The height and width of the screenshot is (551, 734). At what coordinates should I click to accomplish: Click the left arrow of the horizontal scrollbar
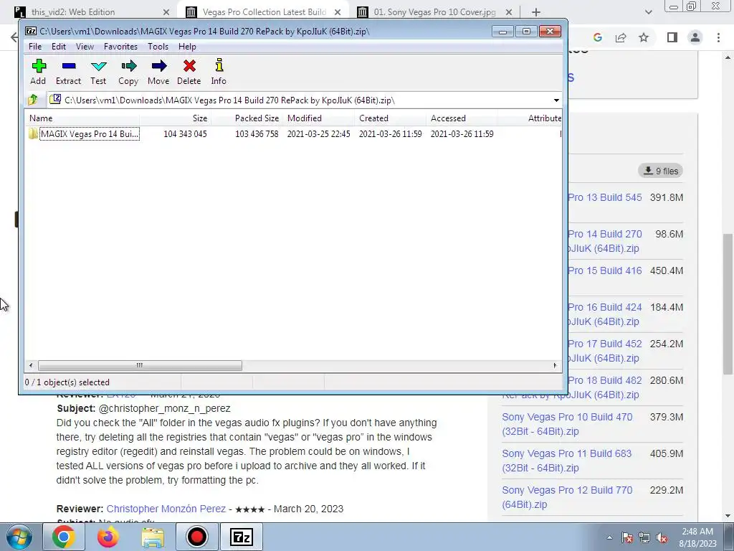click(31, 365)
